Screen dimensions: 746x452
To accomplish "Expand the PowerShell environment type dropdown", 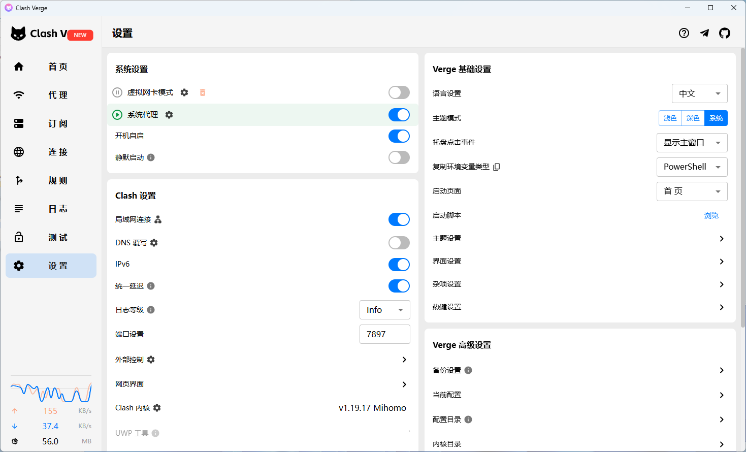I will 692,167.
